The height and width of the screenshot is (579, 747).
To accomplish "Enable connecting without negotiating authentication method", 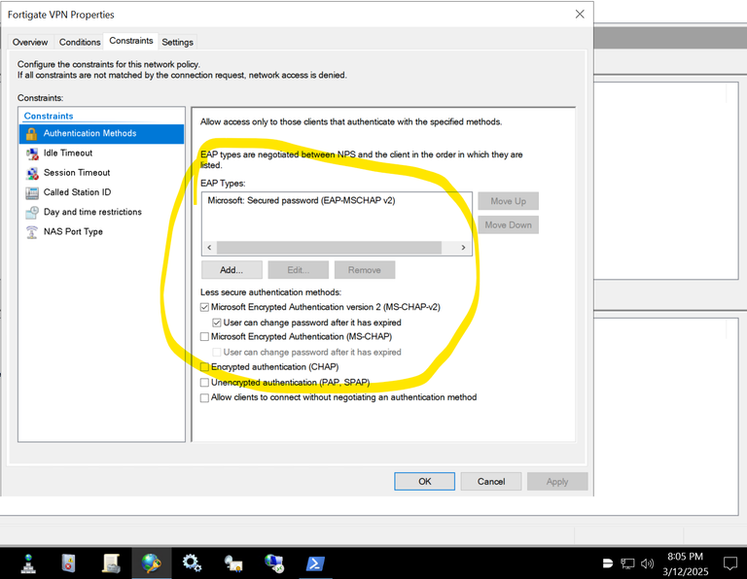I will pos(204,397).
